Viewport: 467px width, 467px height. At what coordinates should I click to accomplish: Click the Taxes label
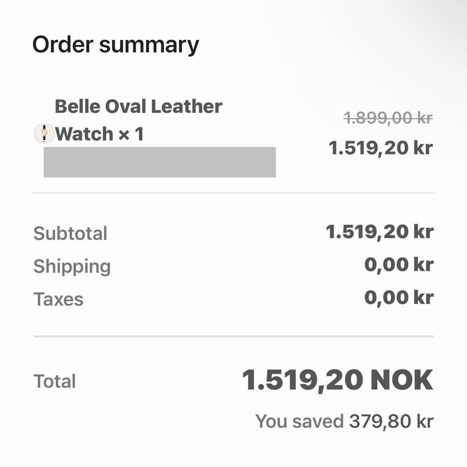click(x=58, y=299)
